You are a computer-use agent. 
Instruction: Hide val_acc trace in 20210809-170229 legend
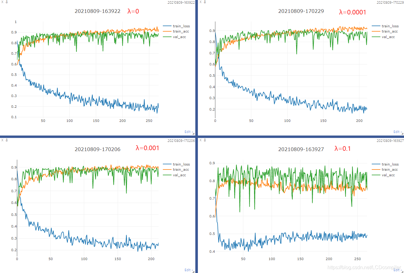(383, 37)
